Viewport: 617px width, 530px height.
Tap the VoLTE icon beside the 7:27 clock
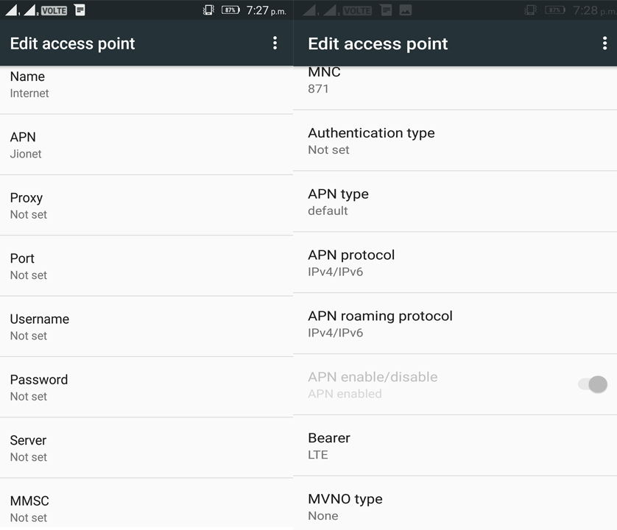coord(54,10)
